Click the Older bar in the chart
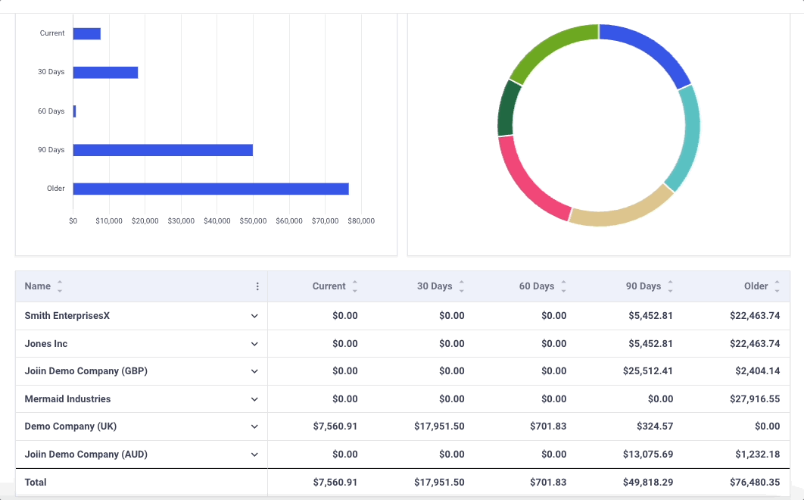804x500 pixels. (210, 189)
